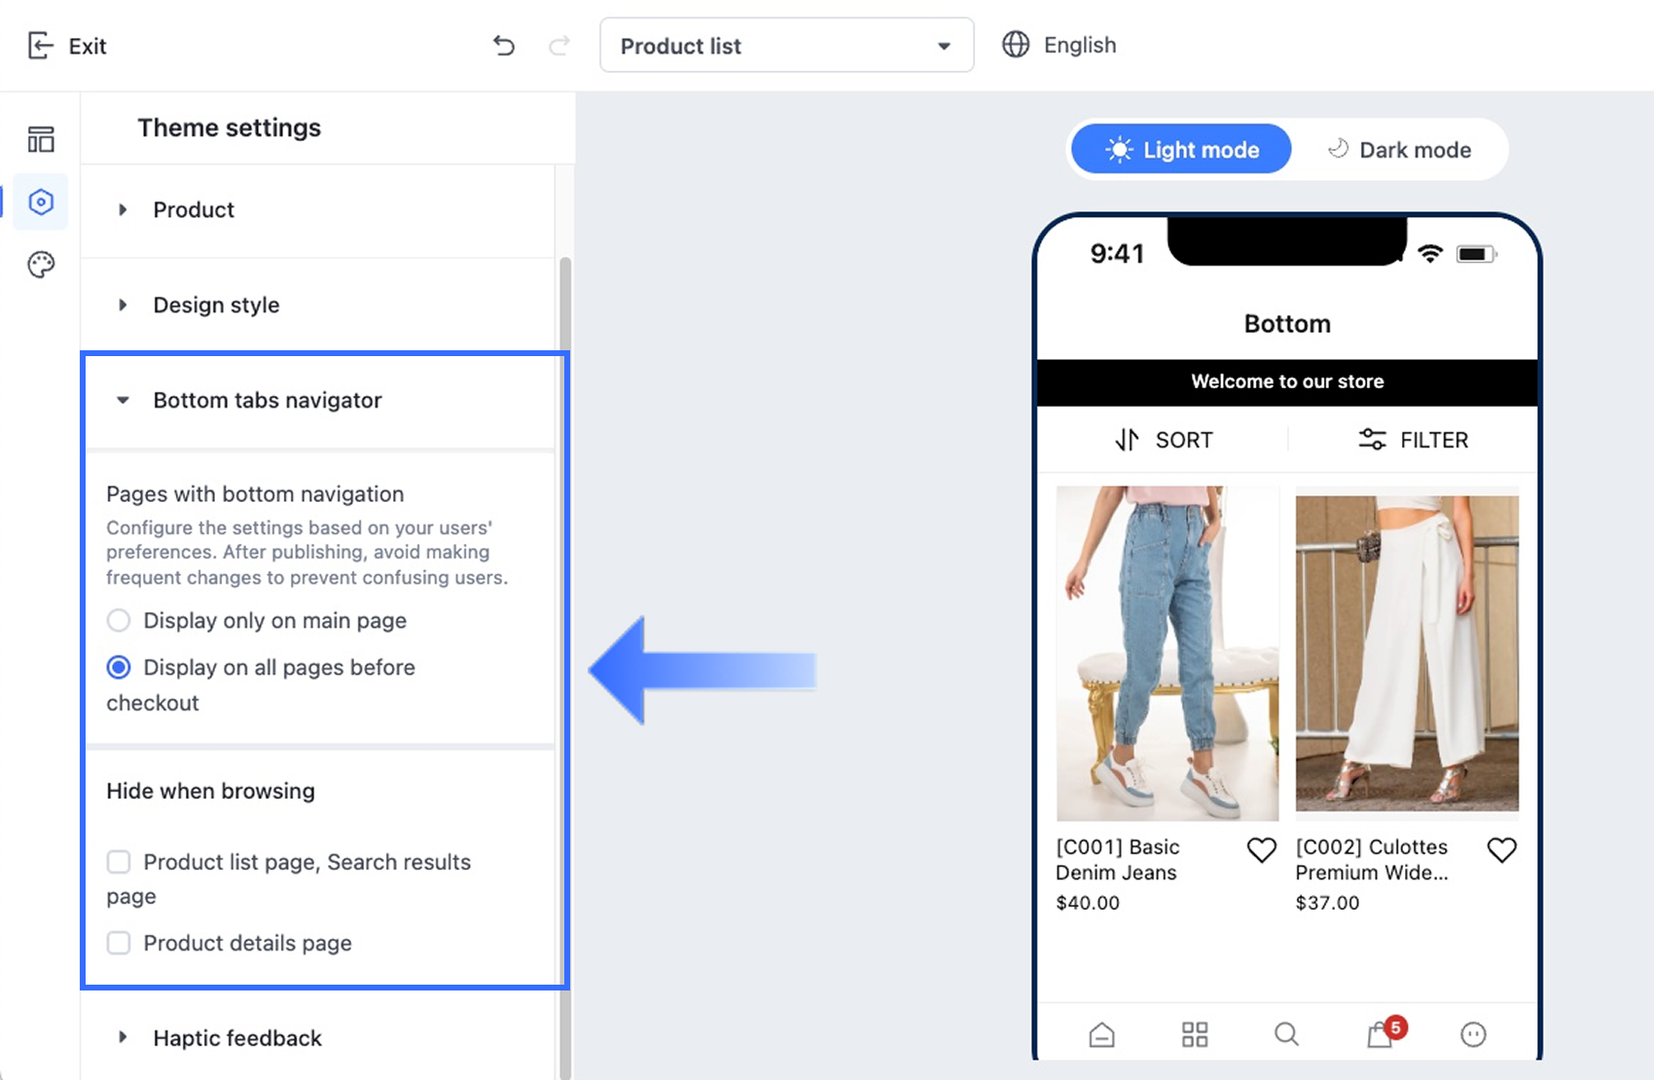Click the $37.00 price text
Screen dimensions: 1654x1080
tap(1327, 903)
